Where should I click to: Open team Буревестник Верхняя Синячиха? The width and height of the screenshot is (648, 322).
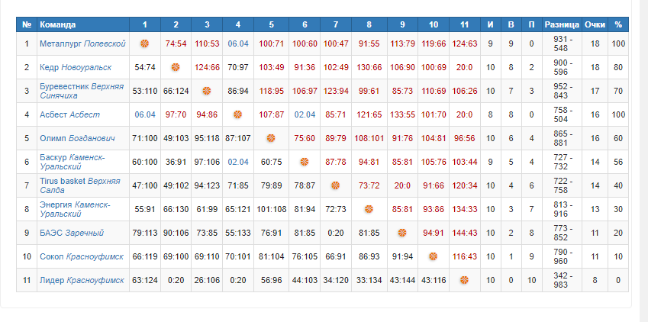coord(82,91)
